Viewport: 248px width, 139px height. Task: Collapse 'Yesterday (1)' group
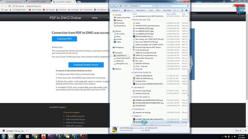[132, 109]
